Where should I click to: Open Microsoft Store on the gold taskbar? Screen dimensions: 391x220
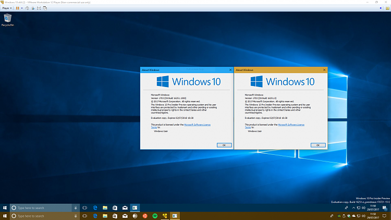pyautogui.click(x=115, y=216)
